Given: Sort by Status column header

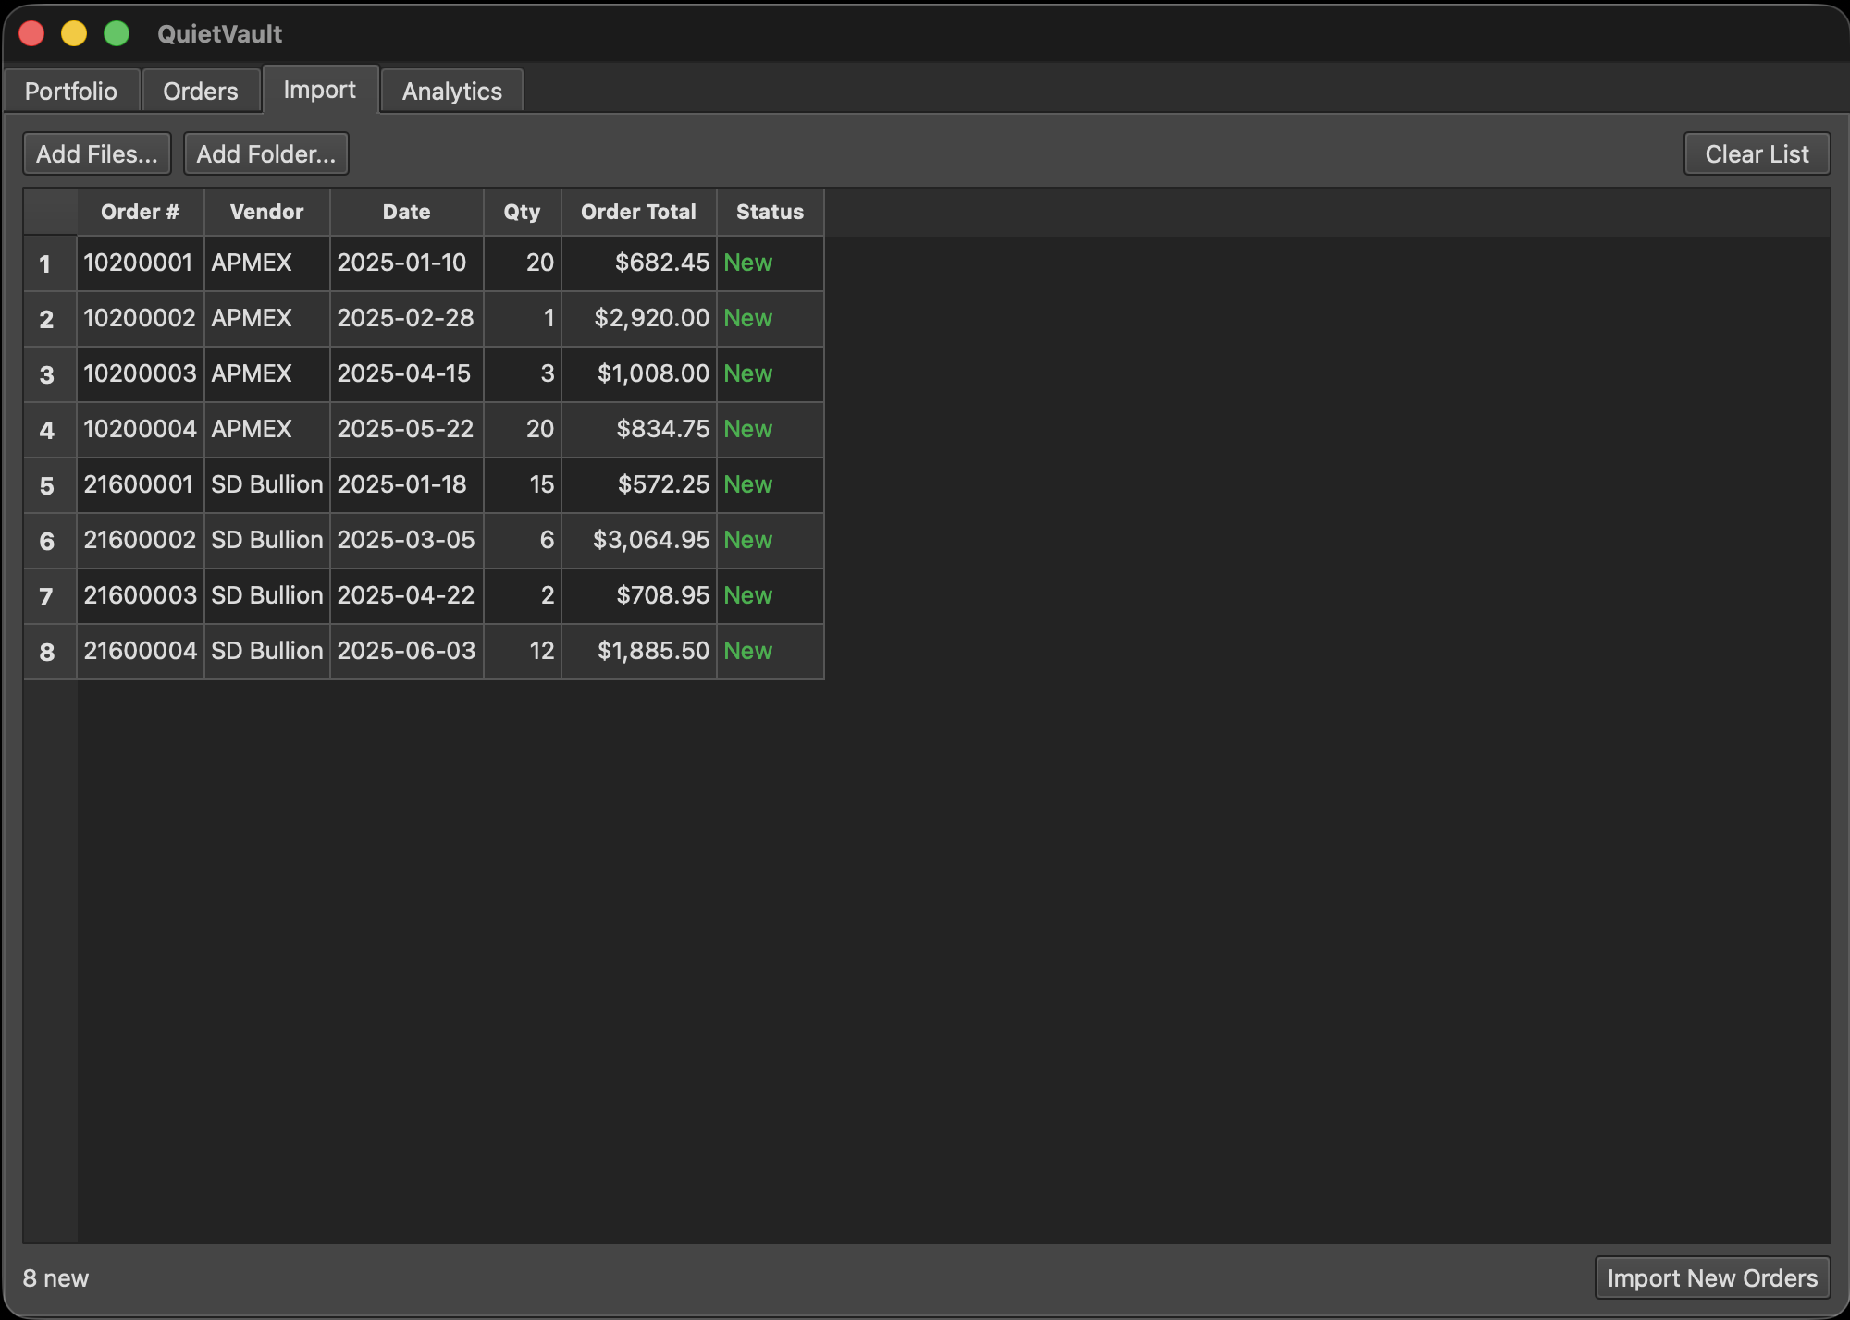Looking at the screenshot, I should pos(771,212).
